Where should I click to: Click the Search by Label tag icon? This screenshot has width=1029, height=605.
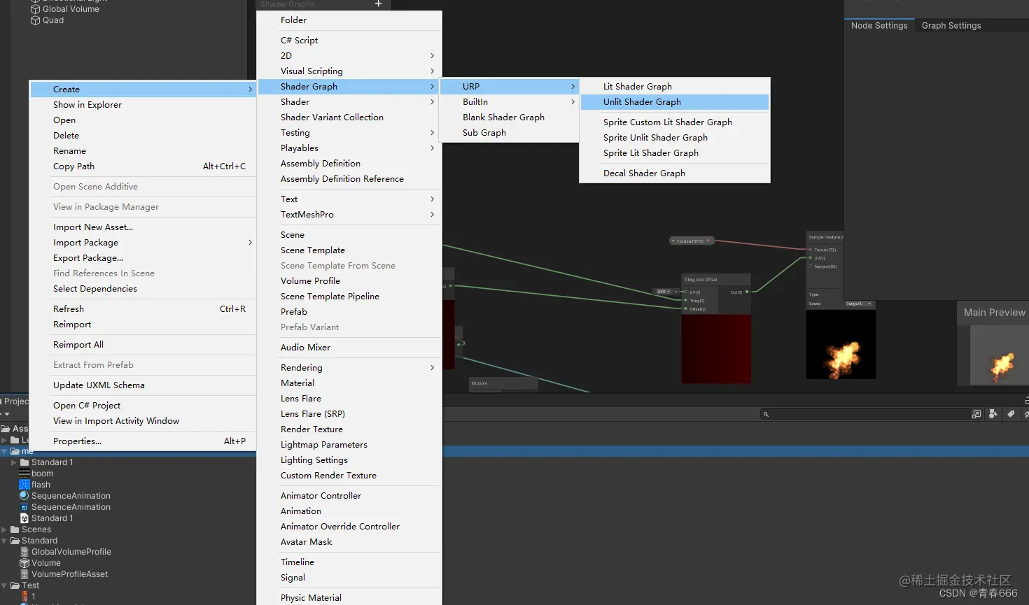point(1010,413)
